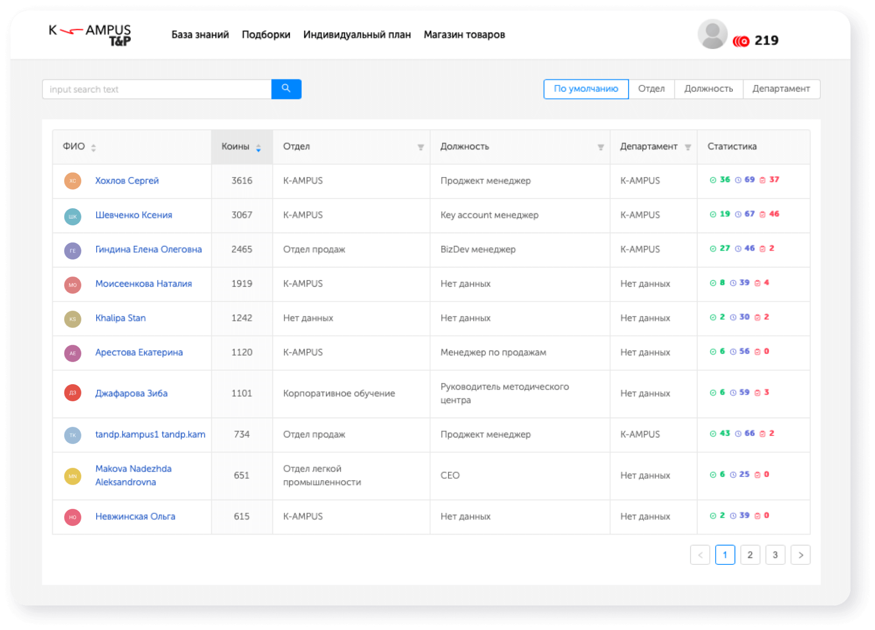Viewport: 875px width, 630px height.
Task: Click Арестова Екатерина's АЕ avatar
Action: tap(73, 353)
